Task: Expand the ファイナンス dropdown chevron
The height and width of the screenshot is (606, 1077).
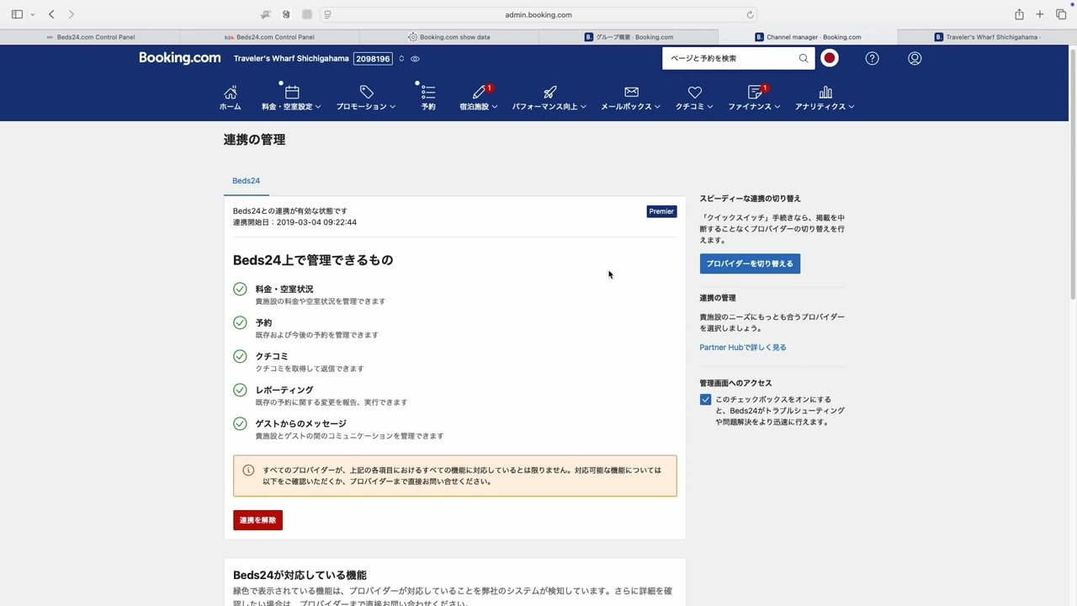Action: [x=777, y=107]
